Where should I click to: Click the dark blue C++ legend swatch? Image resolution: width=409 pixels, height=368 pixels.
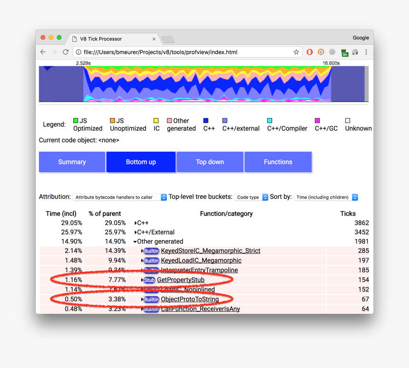point(206,120)
